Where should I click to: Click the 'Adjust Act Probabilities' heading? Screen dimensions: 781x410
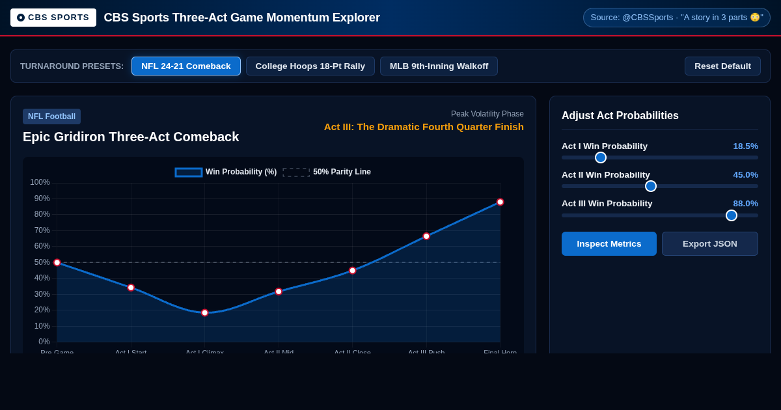coord(620,115)
